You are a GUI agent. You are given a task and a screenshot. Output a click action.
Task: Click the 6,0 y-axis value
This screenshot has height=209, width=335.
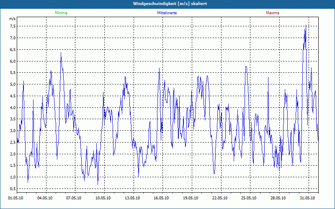point(13,61)
